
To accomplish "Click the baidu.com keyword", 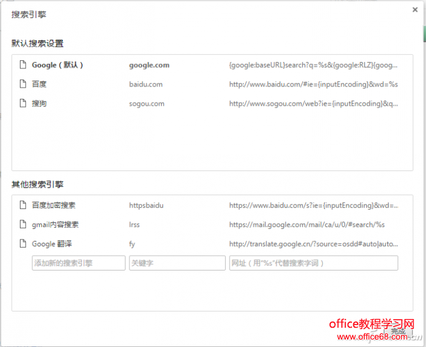I will (146, 84).
